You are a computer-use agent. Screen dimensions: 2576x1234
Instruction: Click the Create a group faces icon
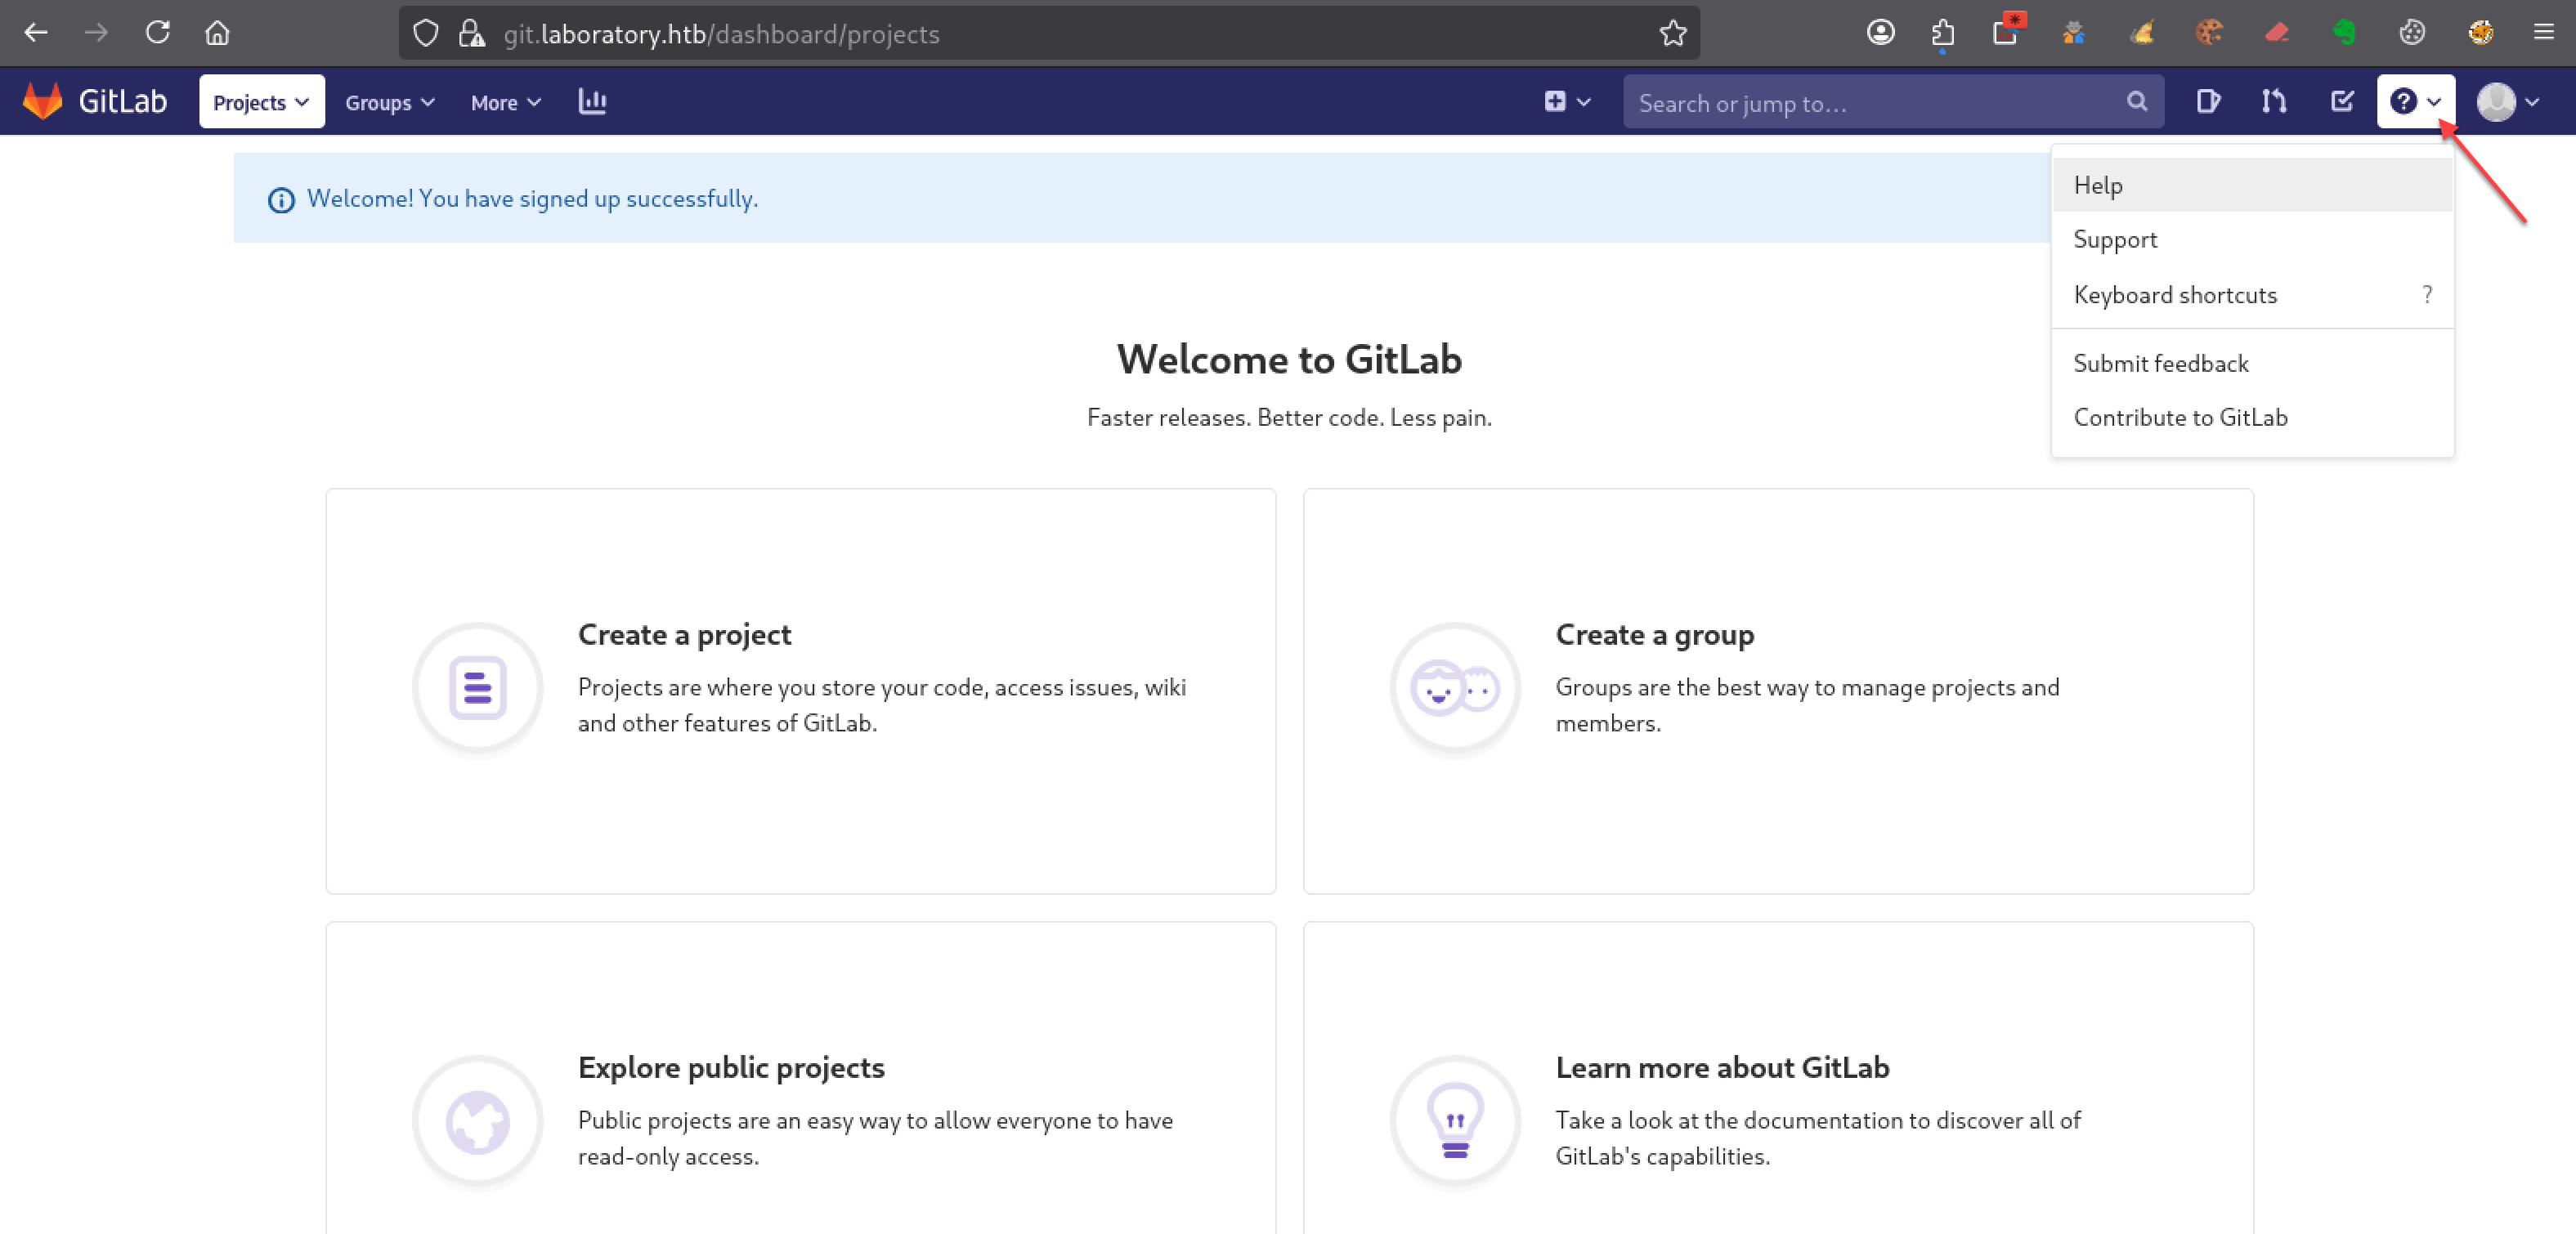tap(1455, 688)
